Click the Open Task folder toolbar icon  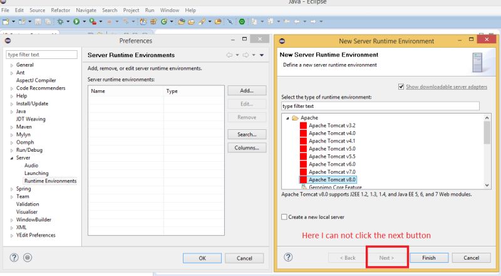coord(191,21)
